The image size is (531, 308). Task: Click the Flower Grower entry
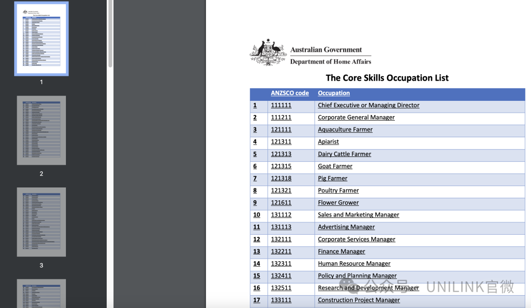[338, 203]
